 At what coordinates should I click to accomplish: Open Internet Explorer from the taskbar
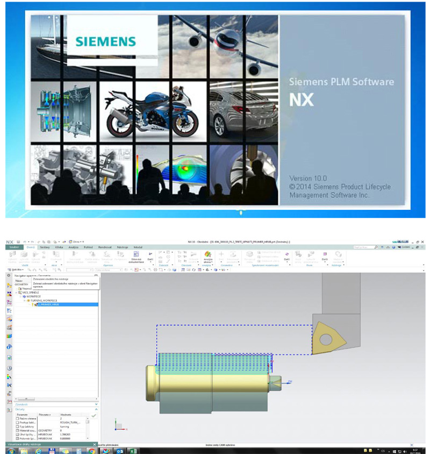point(38,451)
